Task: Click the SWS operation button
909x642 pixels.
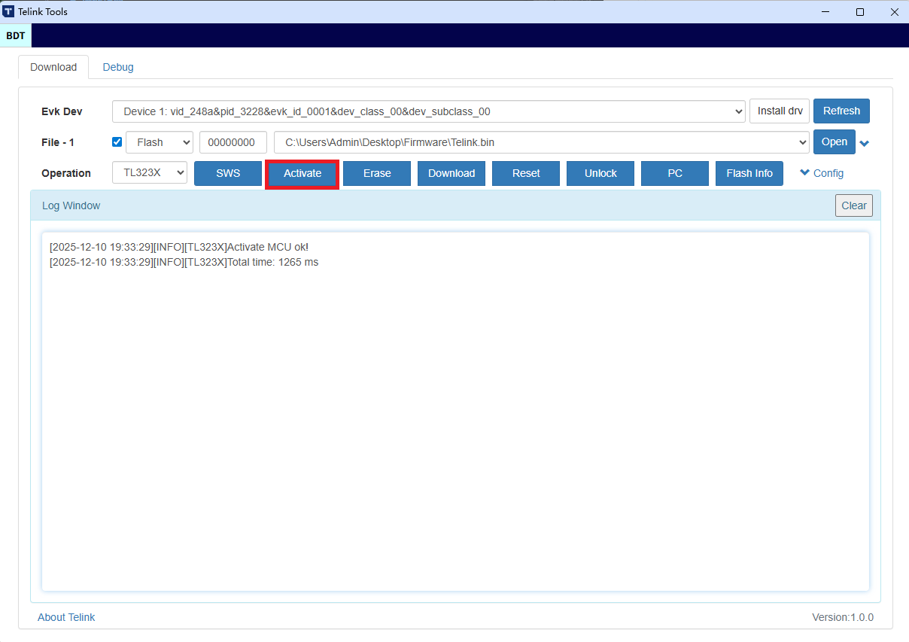Action: tap(228, 173)
